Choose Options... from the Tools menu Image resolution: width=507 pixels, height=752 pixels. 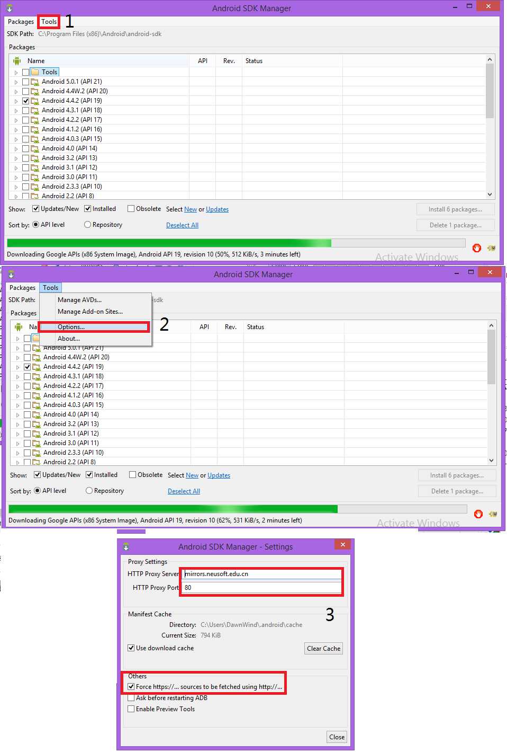tap(96, 327)
